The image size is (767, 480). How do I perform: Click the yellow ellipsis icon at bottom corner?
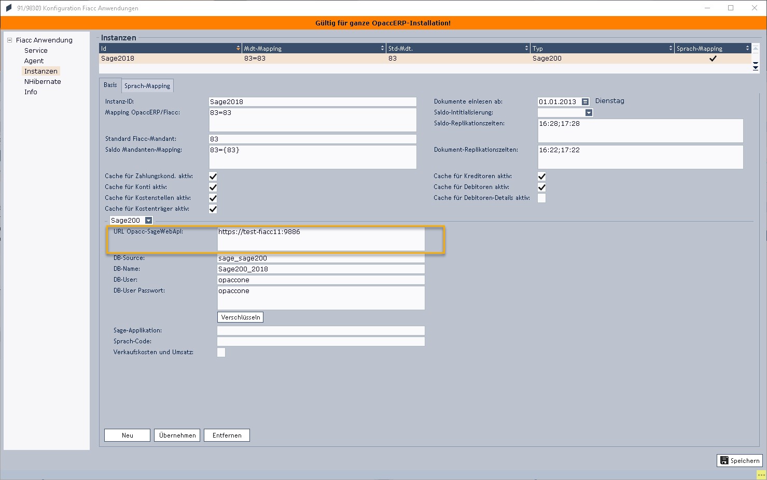(761, 474)
